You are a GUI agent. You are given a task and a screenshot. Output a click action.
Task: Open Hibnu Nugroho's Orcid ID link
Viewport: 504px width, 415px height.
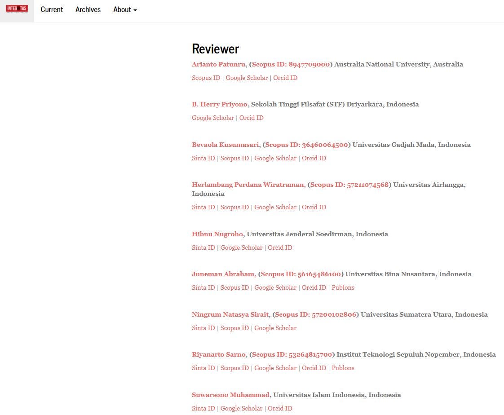click(280, 247)
